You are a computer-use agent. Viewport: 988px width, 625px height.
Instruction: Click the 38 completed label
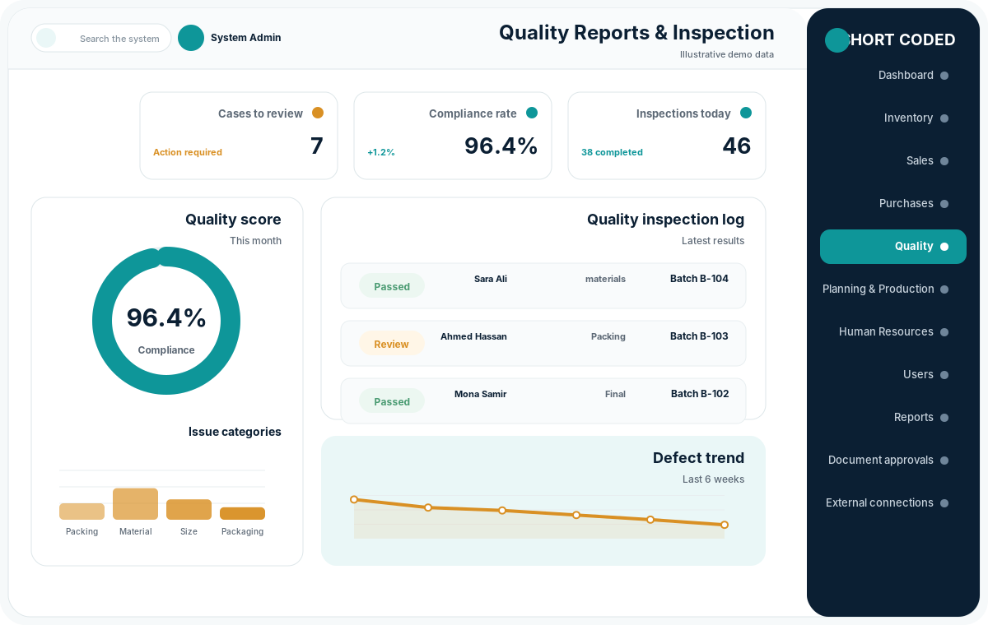(612, 152)
